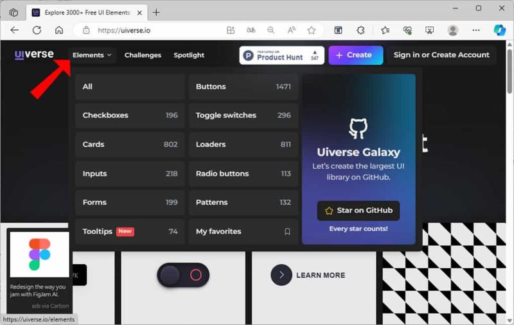
Task: Open the Forms category
Action: point(130,203)
